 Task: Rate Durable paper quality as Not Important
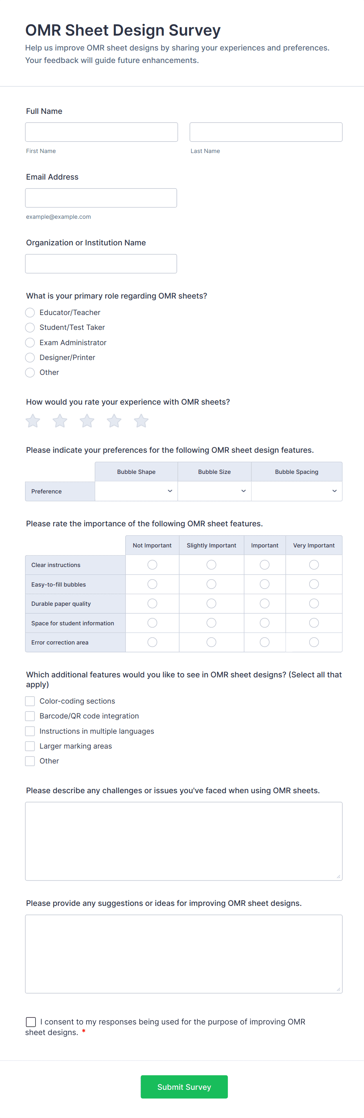tap(152, 603)
